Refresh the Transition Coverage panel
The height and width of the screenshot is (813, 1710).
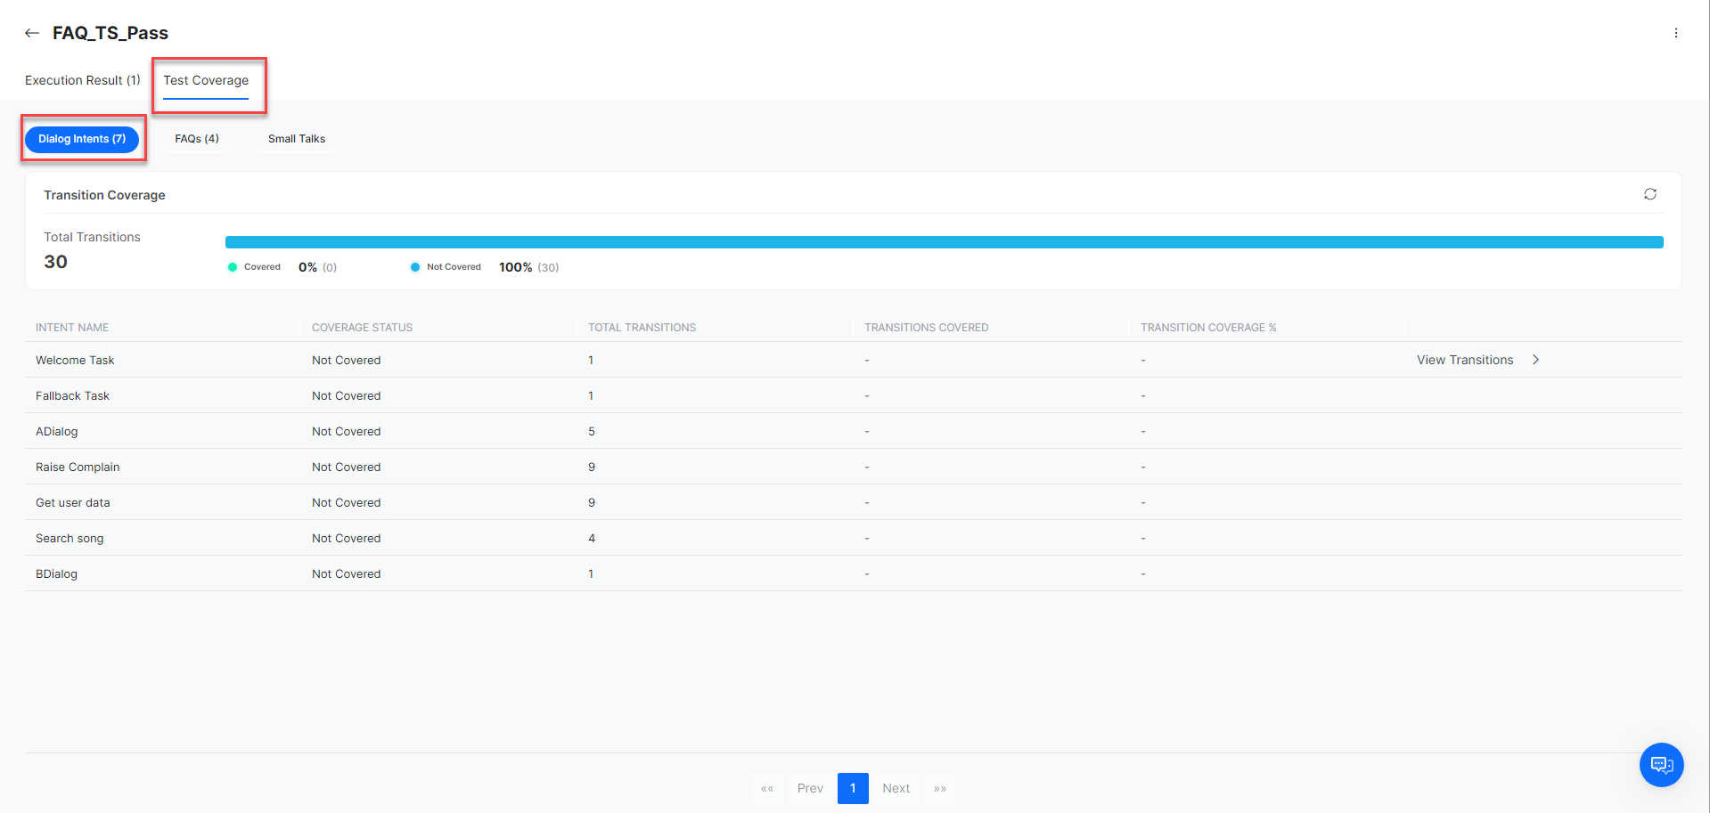click(1649, 194)
